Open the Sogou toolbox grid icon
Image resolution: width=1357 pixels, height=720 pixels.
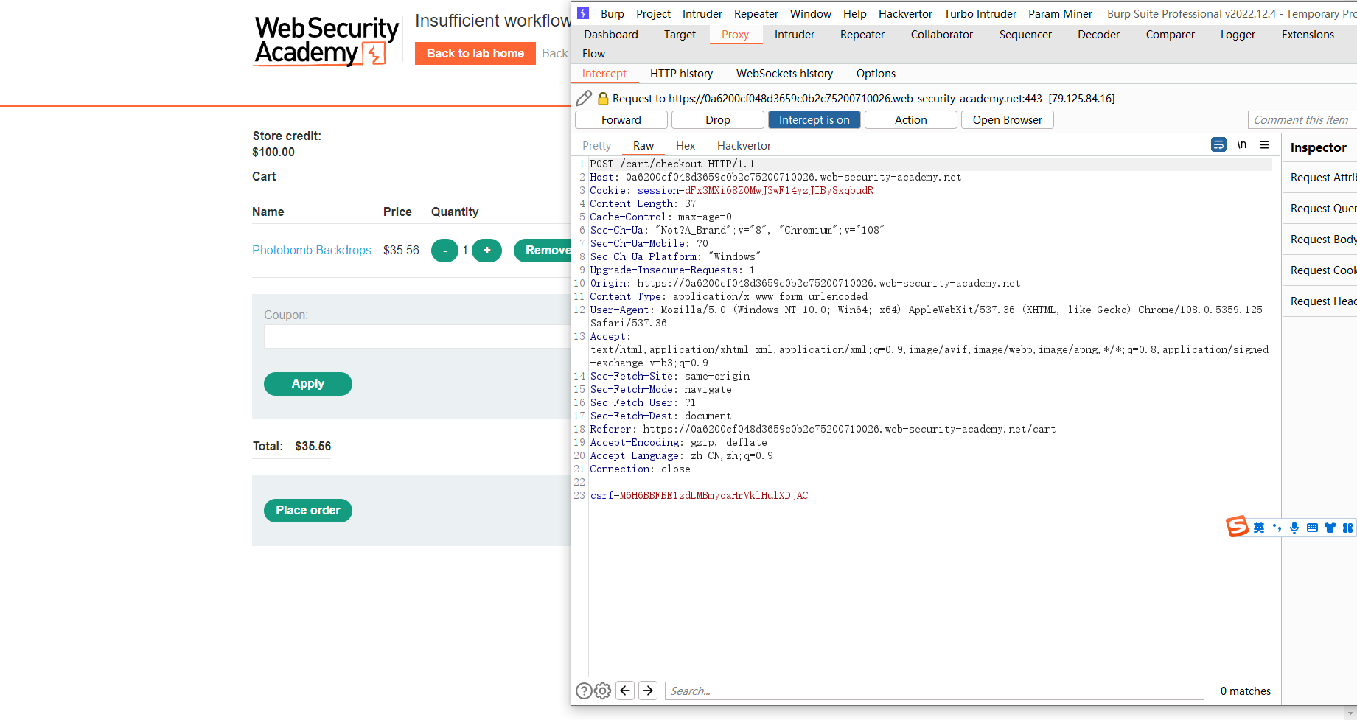[x=1347, y=528]
